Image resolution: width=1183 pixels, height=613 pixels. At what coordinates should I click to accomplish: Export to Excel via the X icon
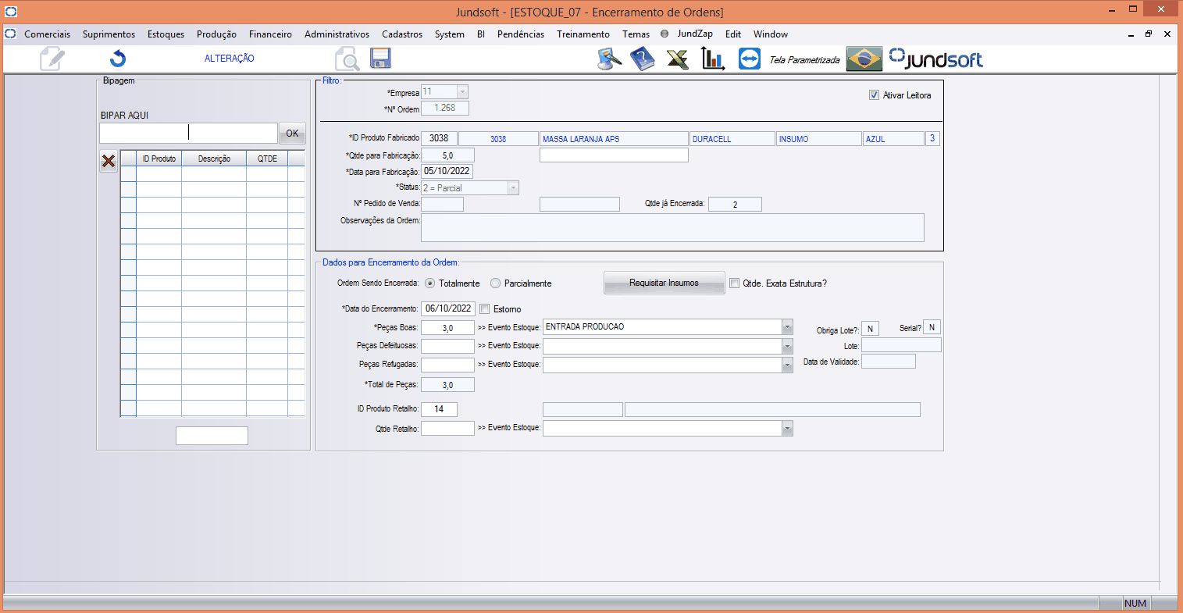[678, 59]
